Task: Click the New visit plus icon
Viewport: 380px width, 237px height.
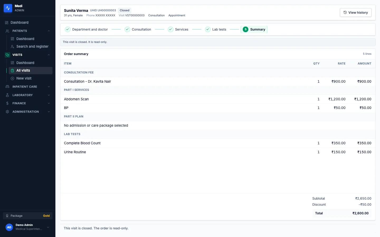Action: click(x=12, y=78)
